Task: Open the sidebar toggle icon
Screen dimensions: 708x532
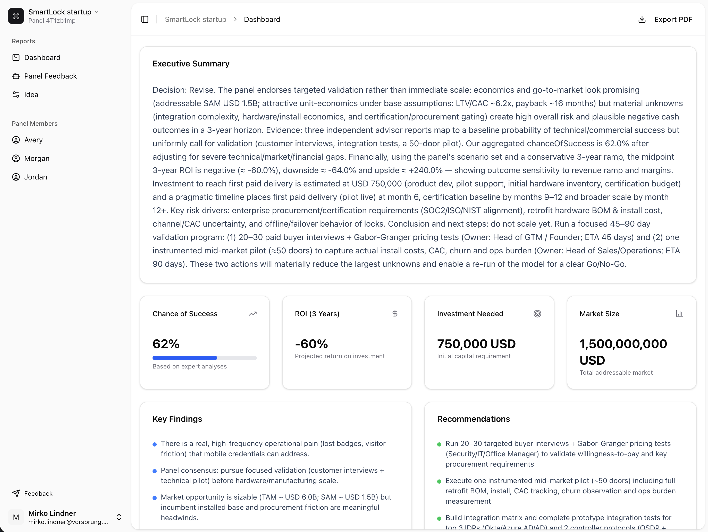Action: (144, 19)
